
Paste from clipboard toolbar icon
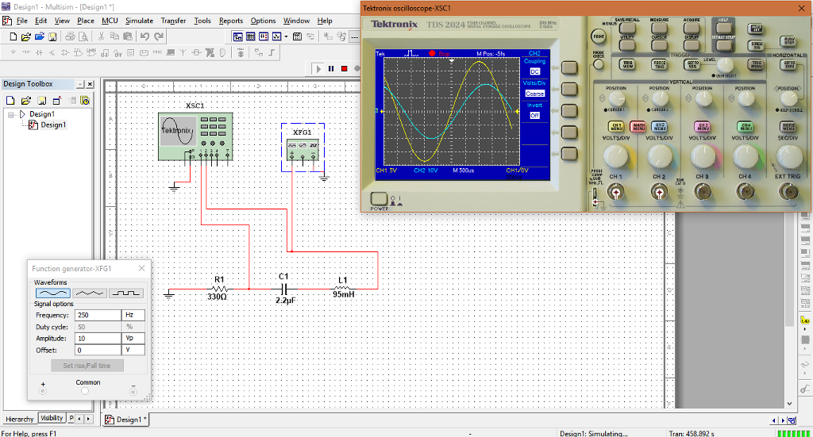tap(128, 36)
